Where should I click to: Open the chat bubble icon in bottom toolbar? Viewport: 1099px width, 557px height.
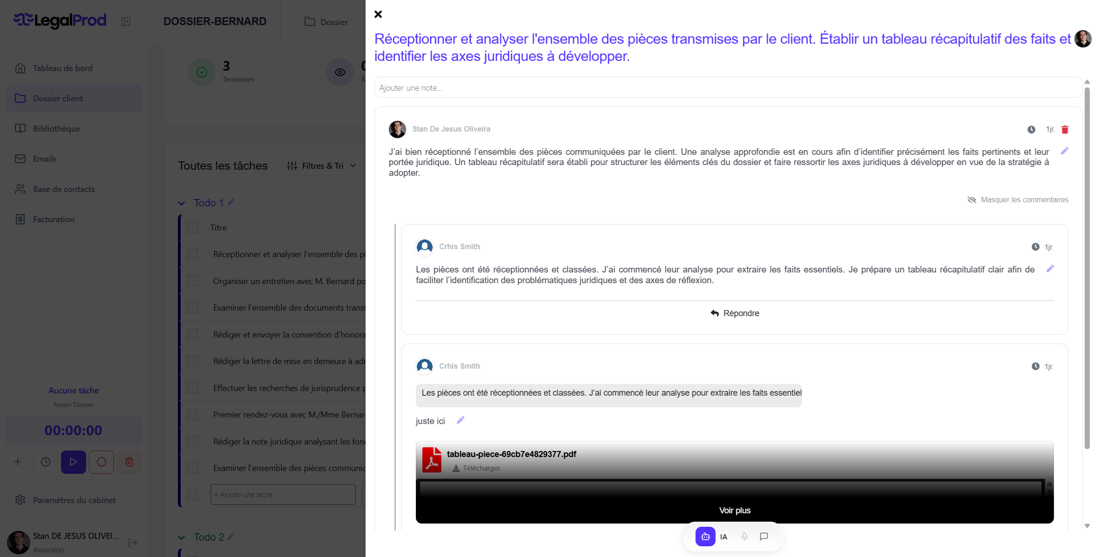coord(764,536)
